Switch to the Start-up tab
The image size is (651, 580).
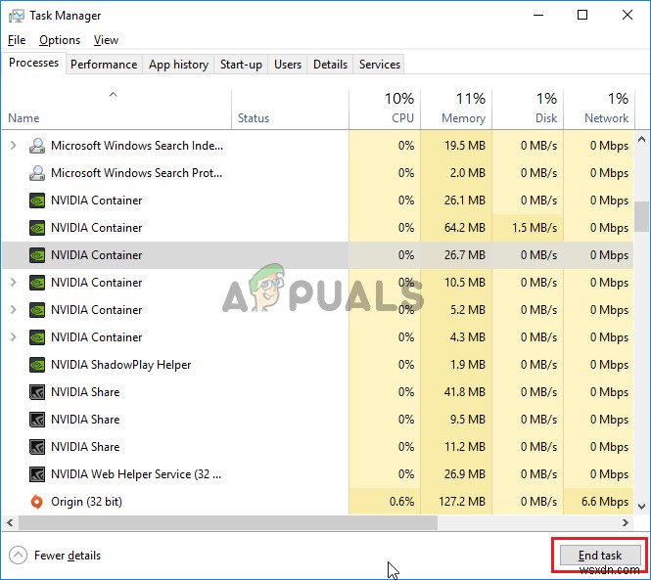241,65
